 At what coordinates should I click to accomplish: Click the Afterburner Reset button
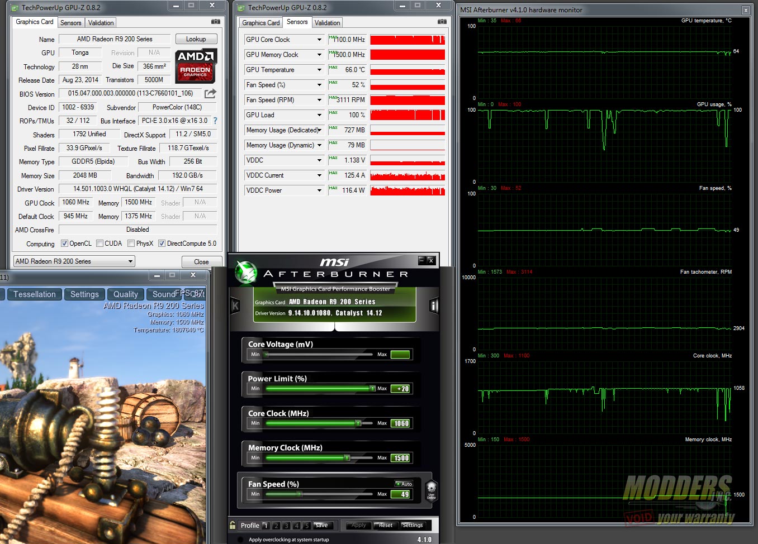(x=386, y=526)
